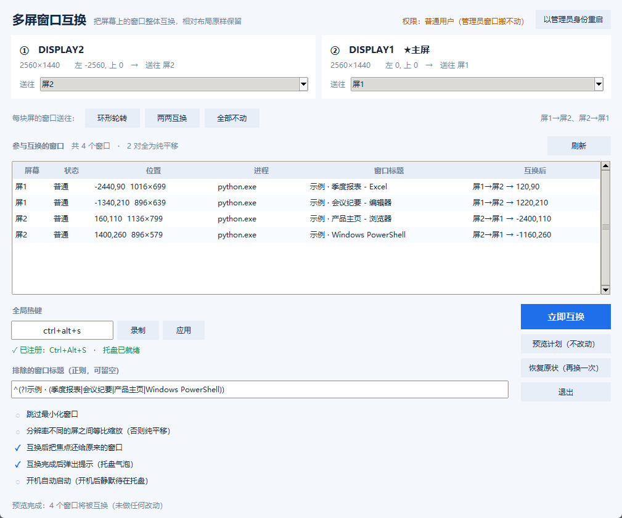622x518 pixels.
Task: Select row 示例 · 季度报表 - Excel
Action: click(x=306, y=187)
